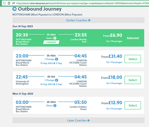Viewport: 149px width, 127px height.
Task: Click the CHEAPEST badge
Action: pos(51,42)
